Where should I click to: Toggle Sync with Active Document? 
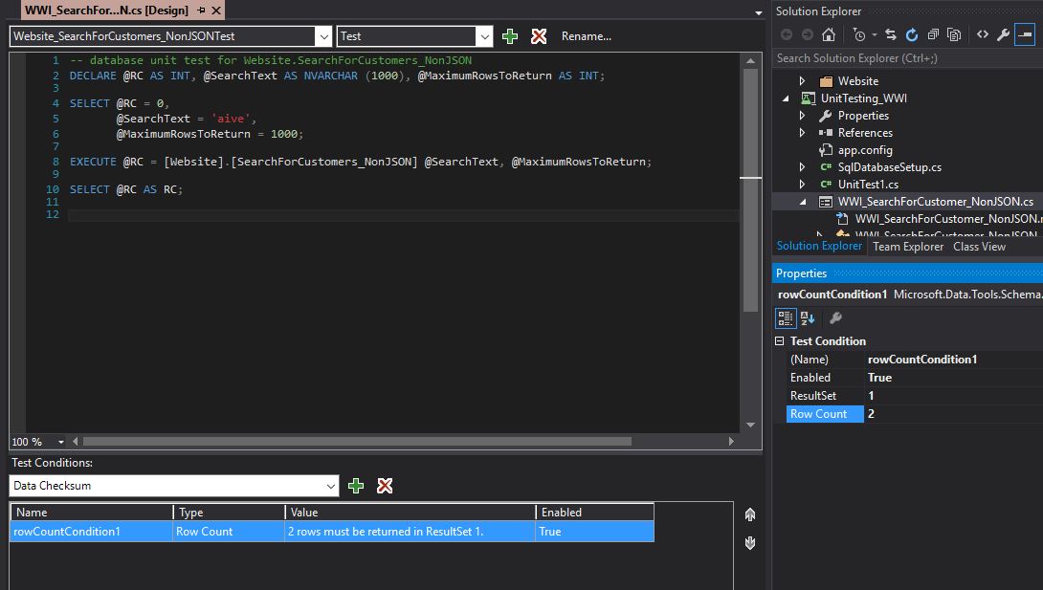coord(890,34)
